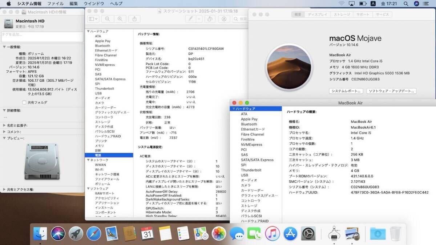Screen dimensions: 436x245
Task: Expand the 共有とアクセス権 section
Action: 4,189
